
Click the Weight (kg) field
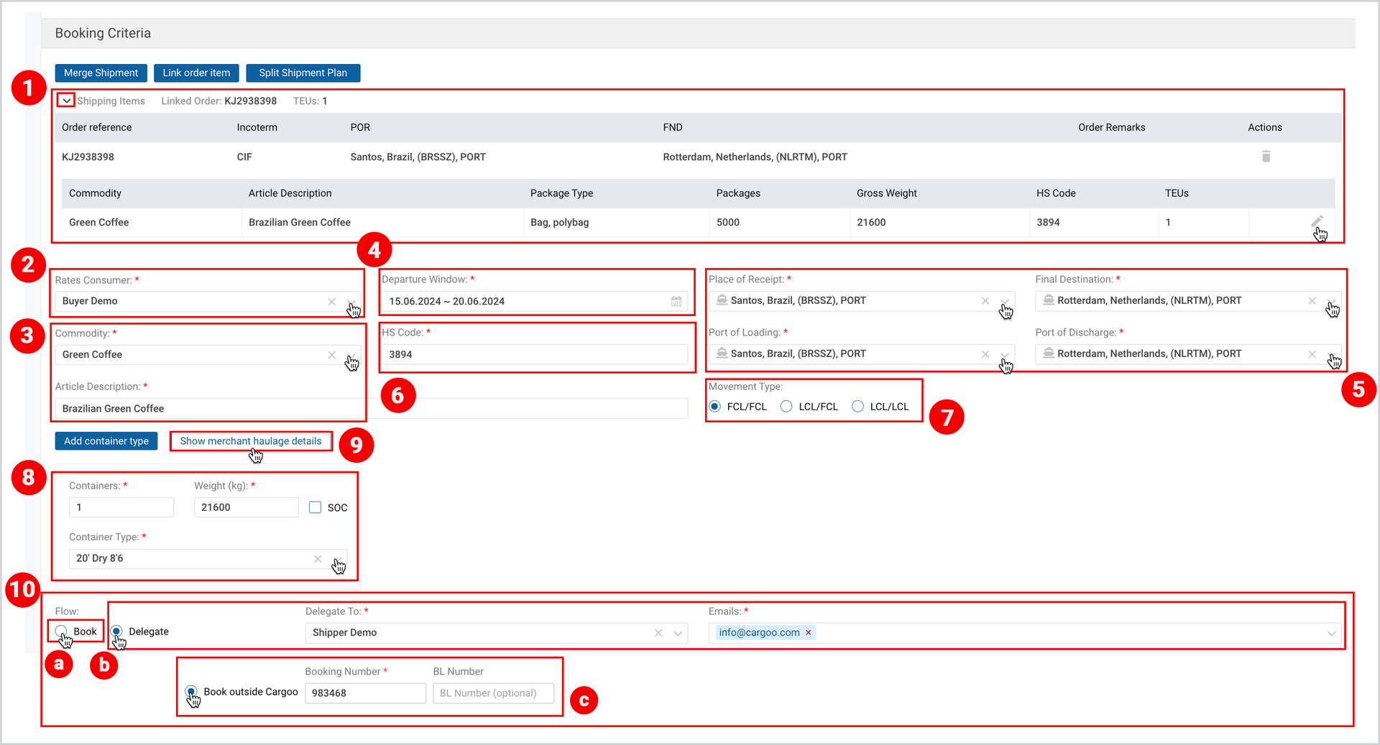246,508
